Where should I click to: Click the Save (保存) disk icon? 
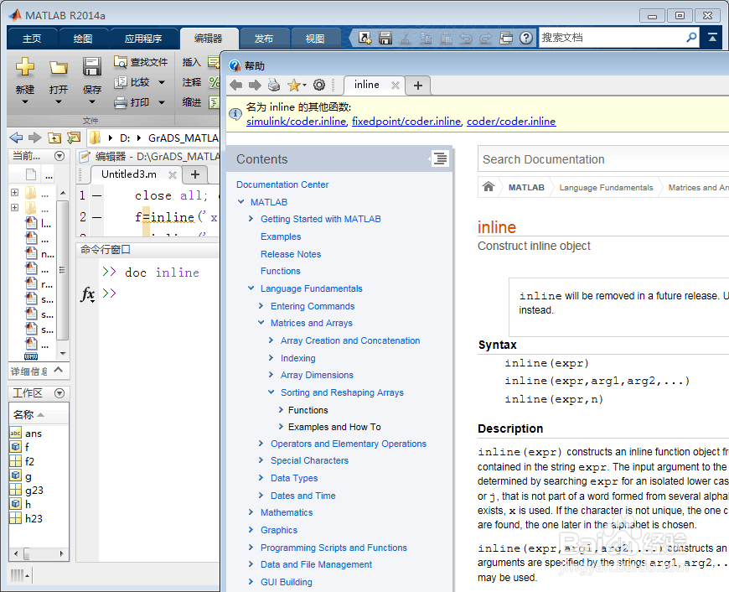click(92, 67)
